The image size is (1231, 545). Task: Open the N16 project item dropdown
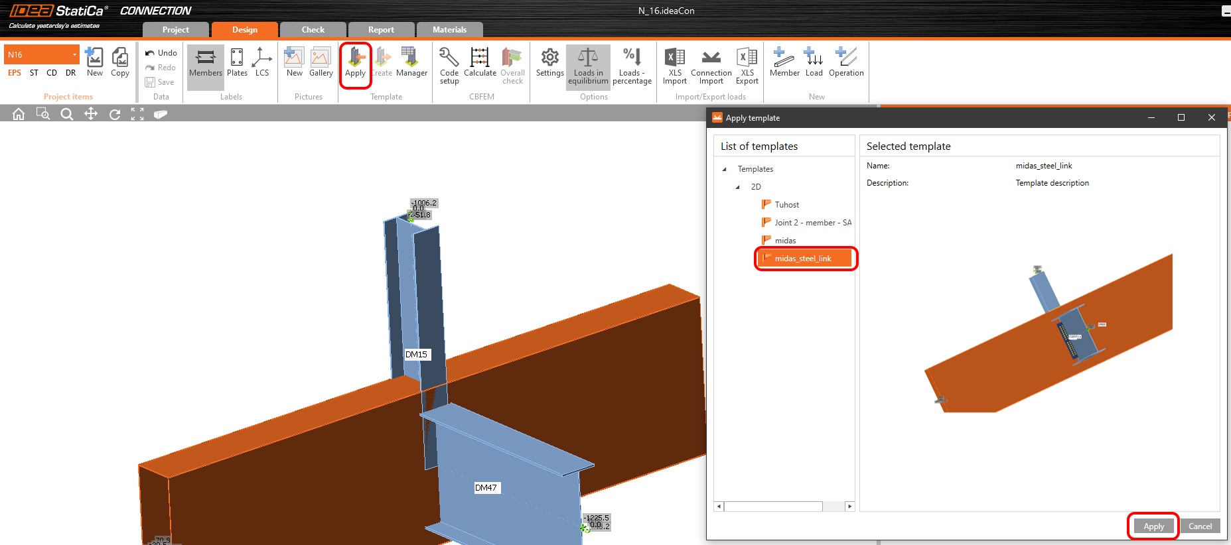point(74,54)
